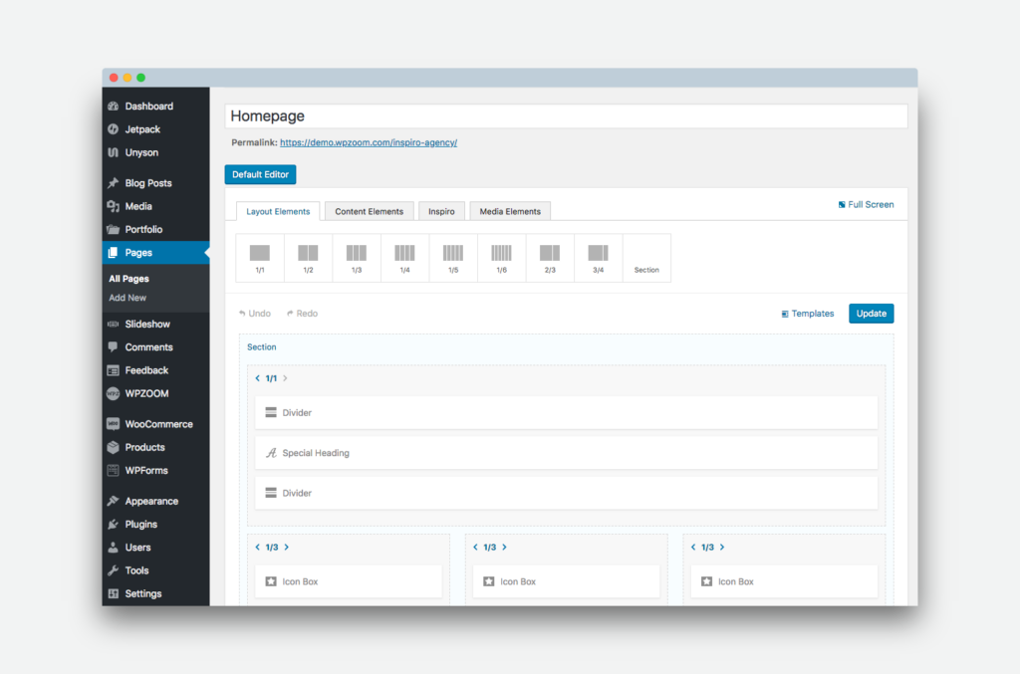
Task: Click the Blog Posts pin icon
Action: (114, 182)
